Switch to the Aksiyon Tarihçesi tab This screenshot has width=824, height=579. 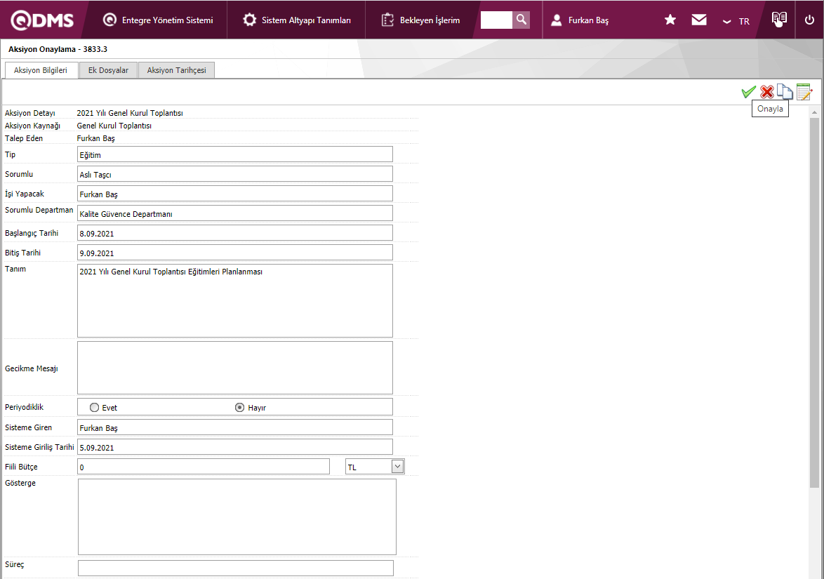pos(176,70)
